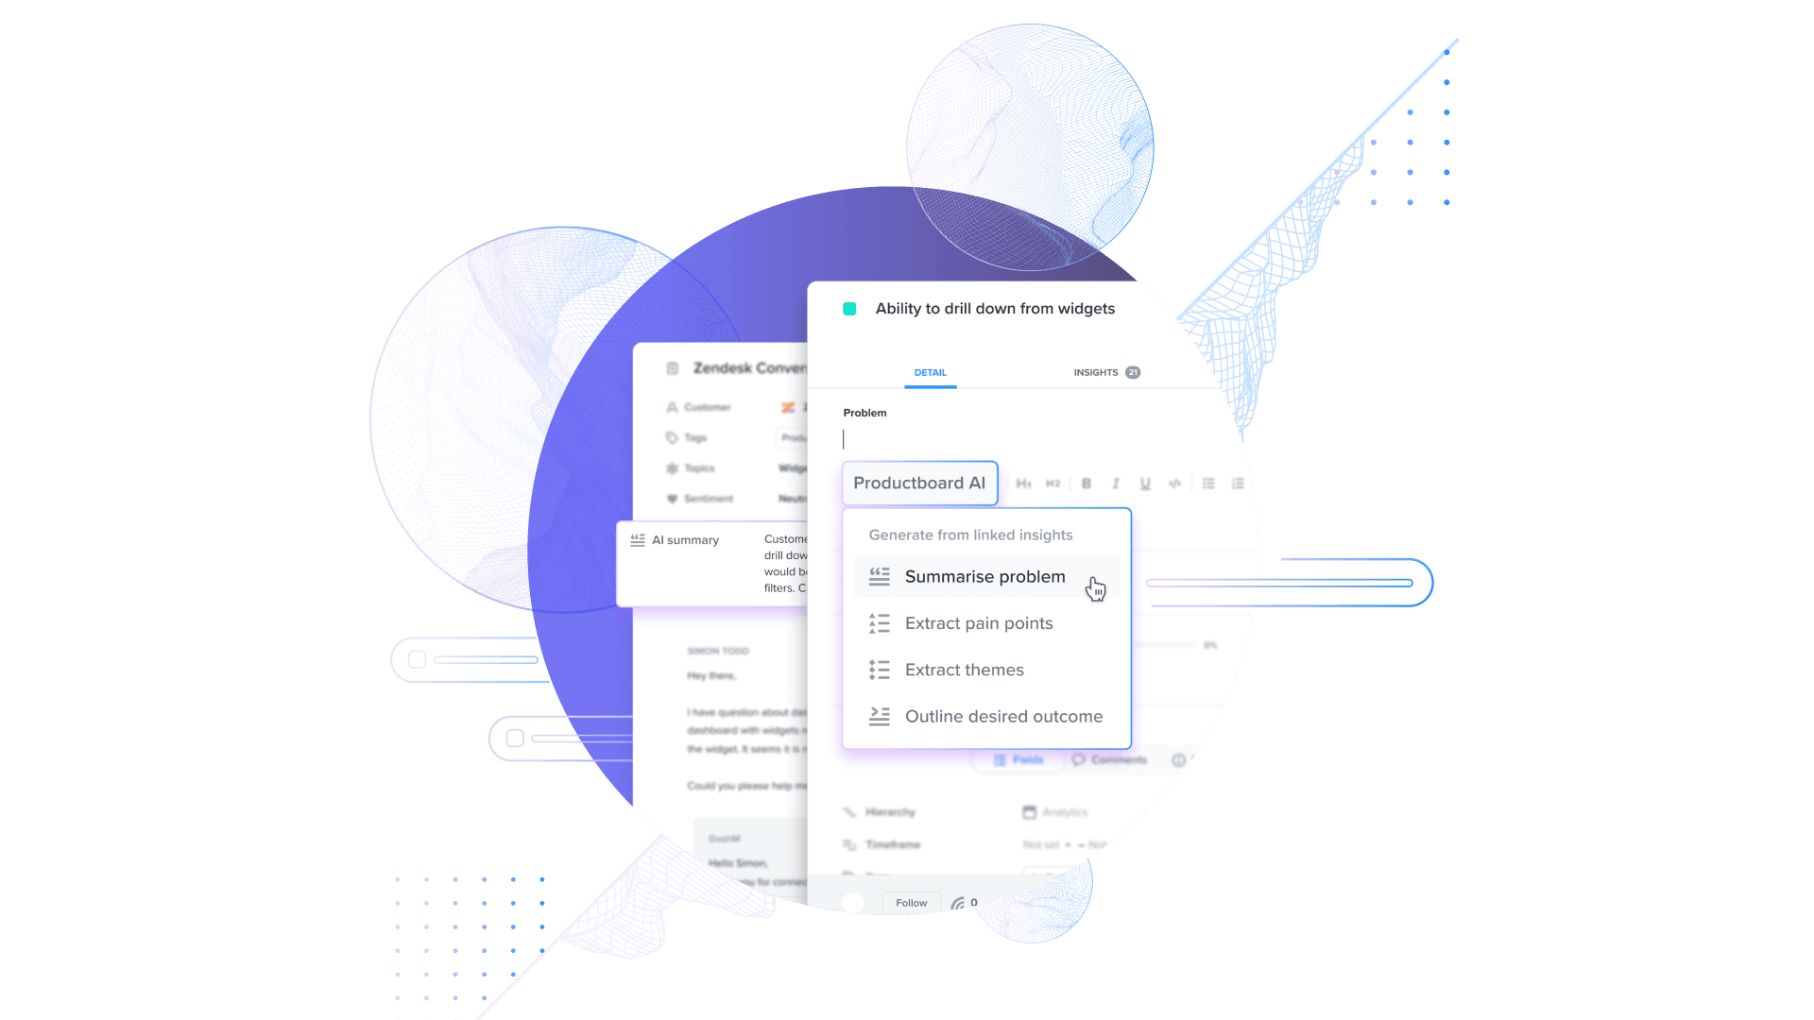Select Extract themes option
Screen dimensions: 1814x1020
963,669
